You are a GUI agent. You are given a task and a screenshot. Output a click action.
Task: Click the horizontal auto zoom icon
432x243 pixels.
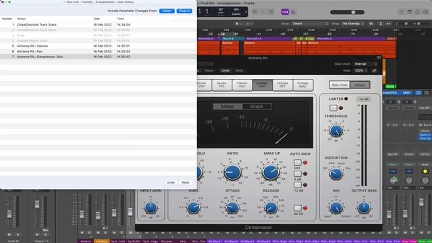[388, 24]
